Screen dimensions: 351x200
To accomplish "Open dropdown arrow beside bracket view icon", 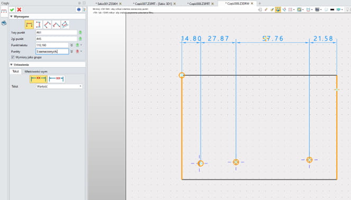I will point(312,10).
